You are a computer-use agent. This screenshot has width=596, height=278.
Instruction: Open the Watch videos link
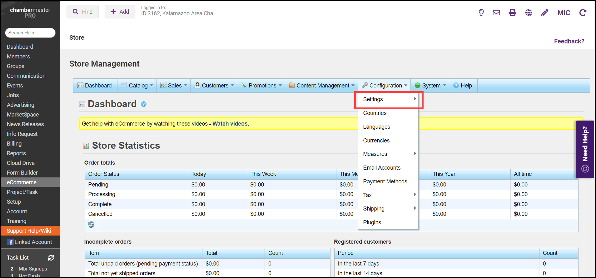[230, 124]
